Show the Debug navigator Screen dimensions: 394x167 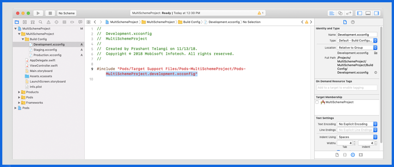tap(65, 22)
